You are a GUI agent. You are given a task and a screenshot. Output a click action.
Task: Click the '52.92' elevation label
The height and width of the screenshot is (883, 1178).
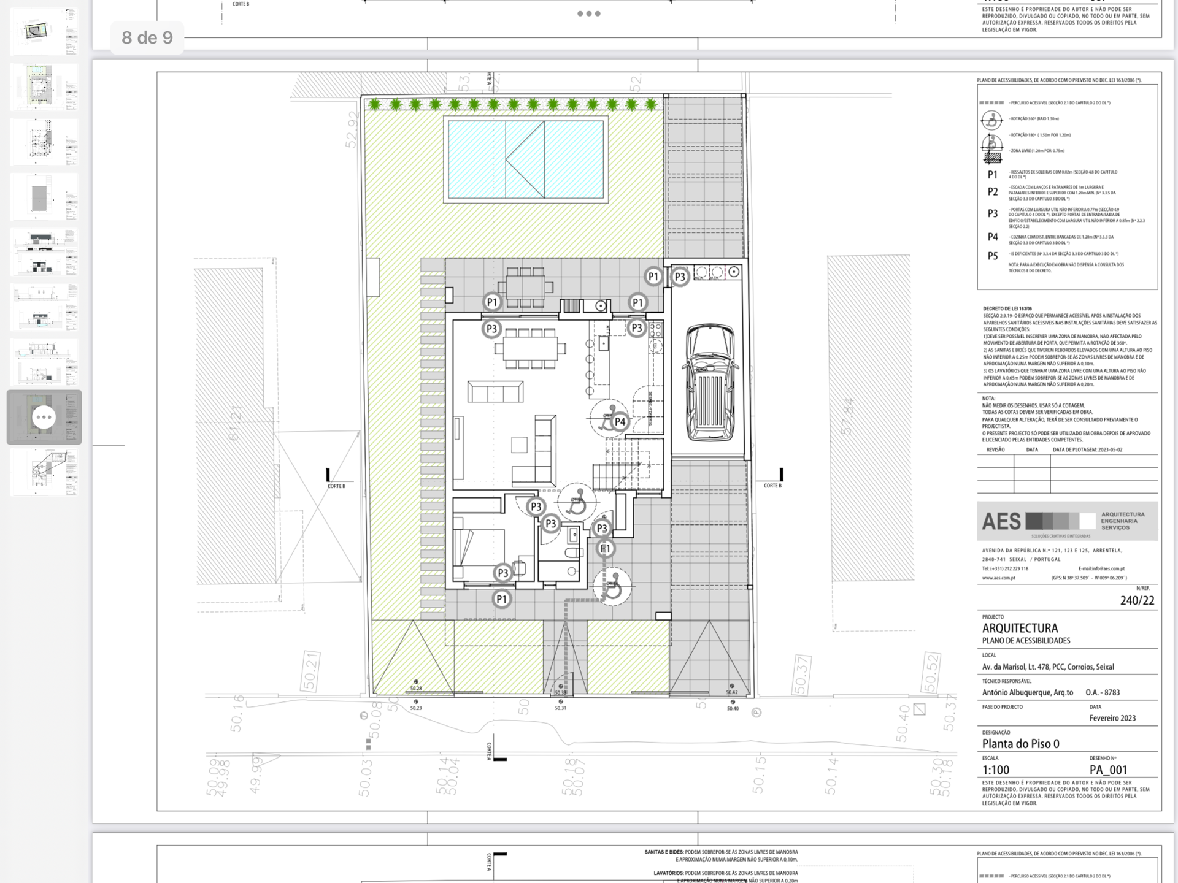(x=352, y=129)
